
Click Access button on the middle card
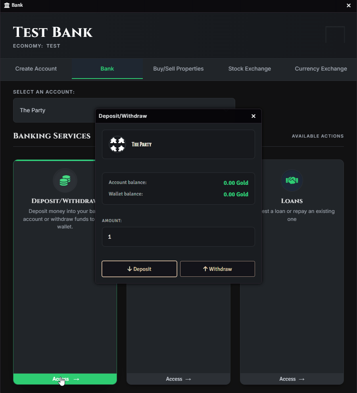pos(178,379)
